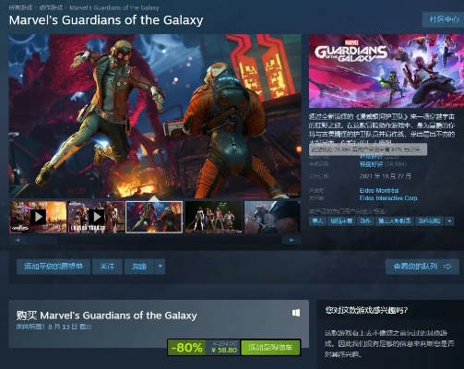Image resolution: width=464 pixels, height=369 pixels.
Task: Play the first trailer video thumbnail
Action: [38, 217]
